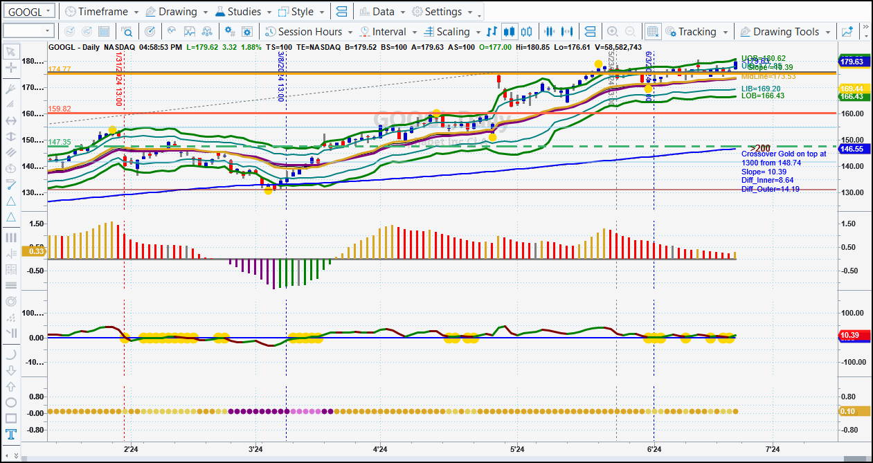873x463 pixels.
Task: Open the Style menu
Action: pos(301,12)
